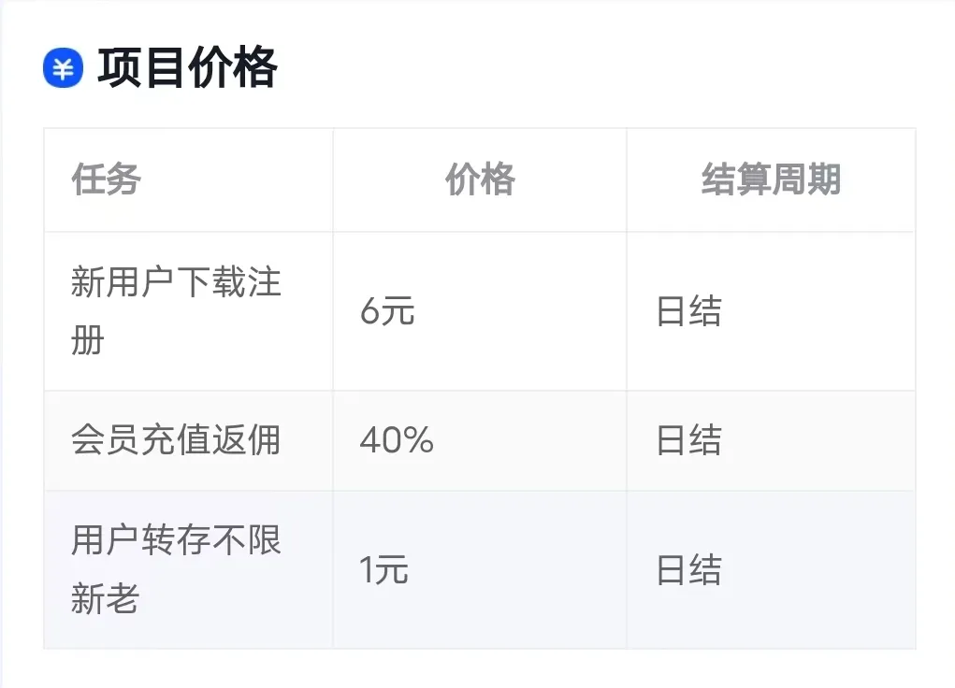Viewport: 955px width, 688px height.
Task: Click the 40% commission cell
Action: pyautogui.click(x=480, y=440)
